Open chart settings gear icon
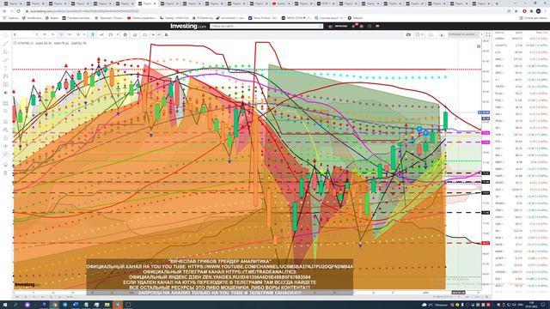This screenshot has width=550, height=309. [x=125, y=34]
